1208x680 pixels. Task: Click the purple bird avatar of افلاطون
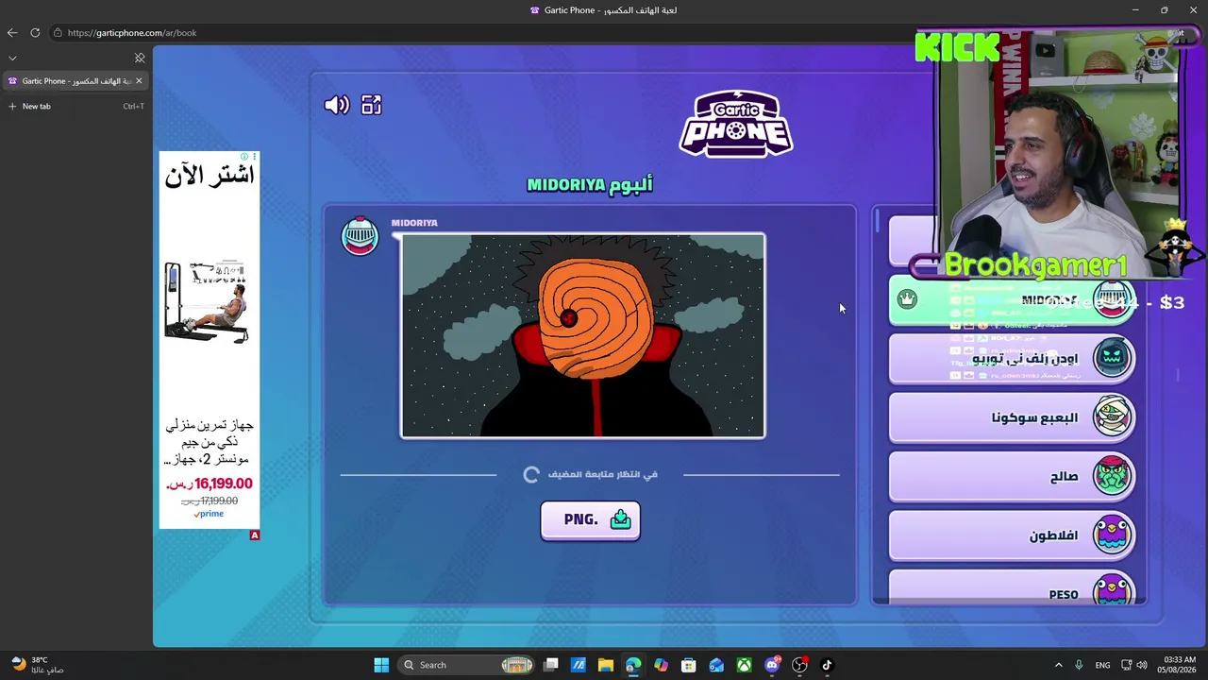pyautogui.click(x=1113, y=535)
